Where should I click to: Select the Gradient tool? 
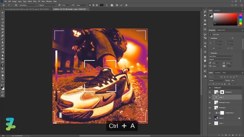3,52
